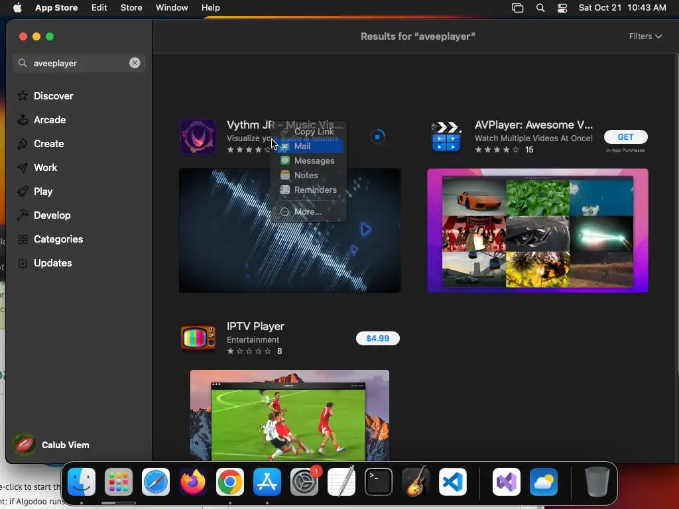
Task: Open Visual Studio from the Dock
Action: point(506,482)
